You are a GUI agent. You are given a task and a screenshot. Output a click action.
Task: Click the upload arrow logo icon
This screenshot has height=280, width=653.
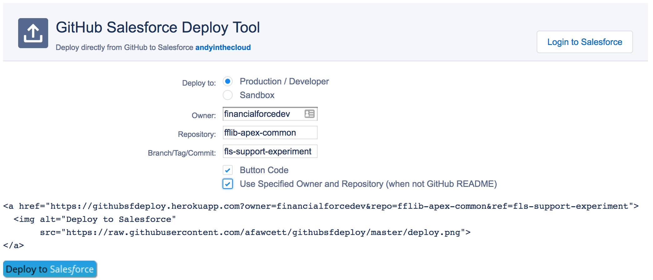33,33
